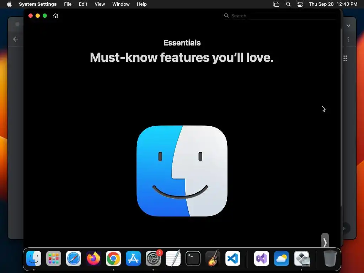Zoom Tips window with green button
364x273 pixels.
(x=45, y=16)
